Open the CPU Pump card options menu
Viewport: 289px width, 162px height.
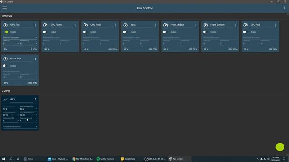75,25
